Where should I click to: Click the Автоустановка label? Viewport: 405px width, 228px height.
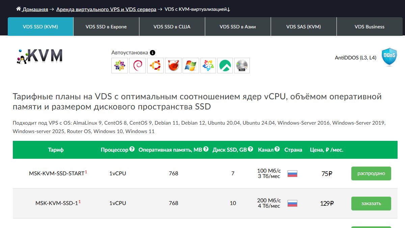click(130, 53)
